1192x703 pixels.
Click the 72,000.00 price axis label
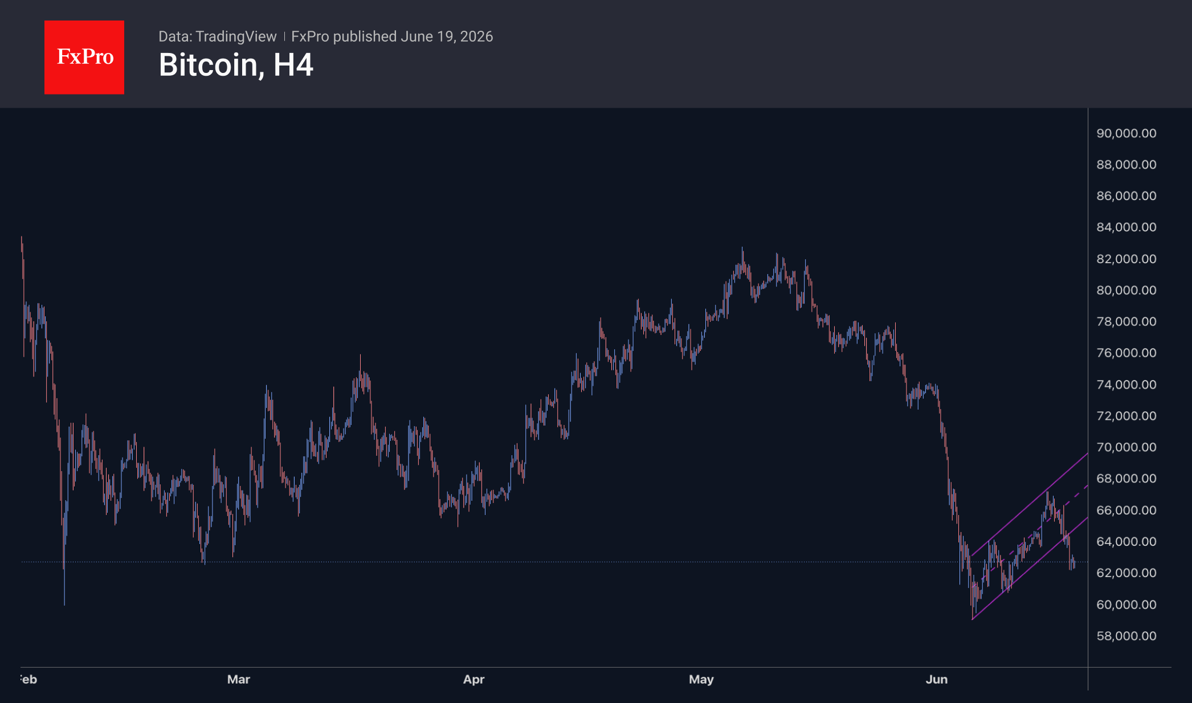coord(1126,416)
